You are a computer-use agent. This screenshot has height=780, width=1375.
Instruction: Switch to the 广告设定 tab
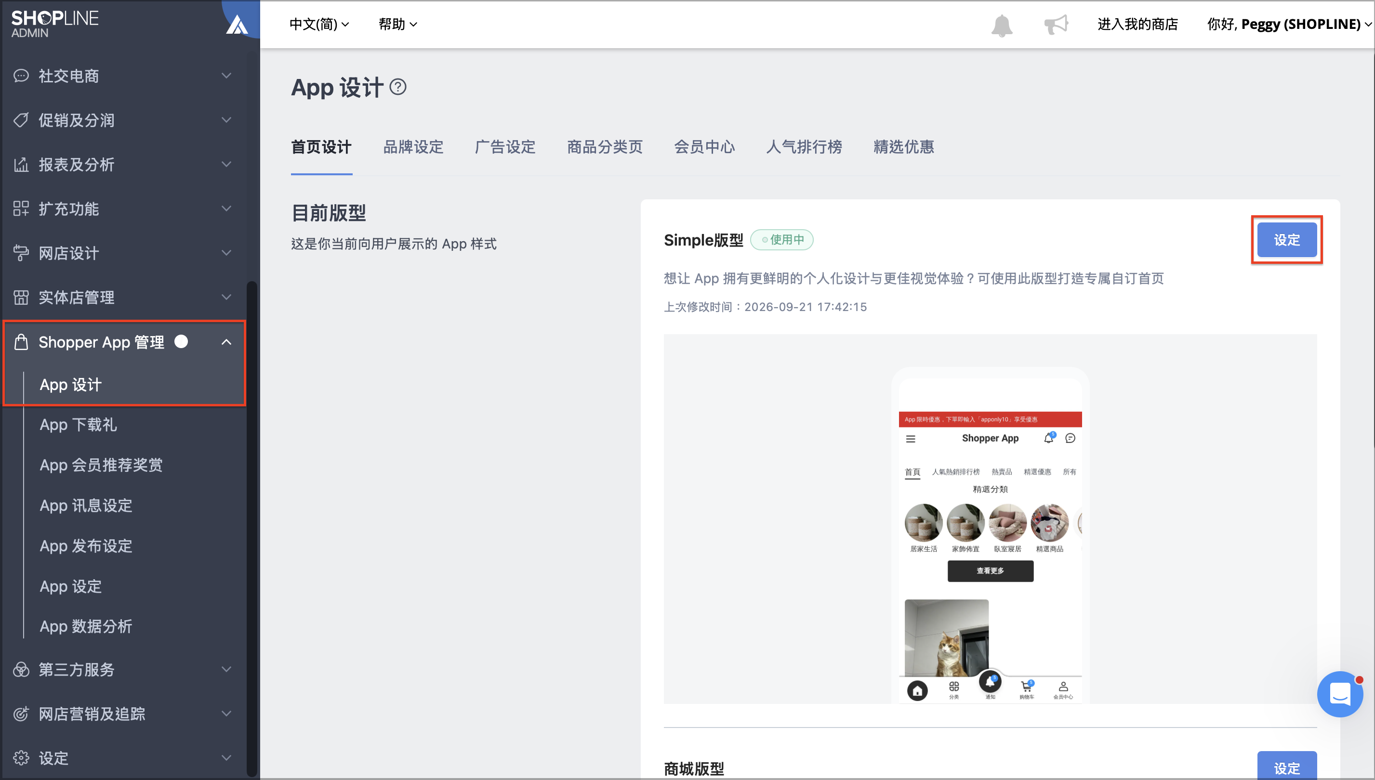click(505, 147)
